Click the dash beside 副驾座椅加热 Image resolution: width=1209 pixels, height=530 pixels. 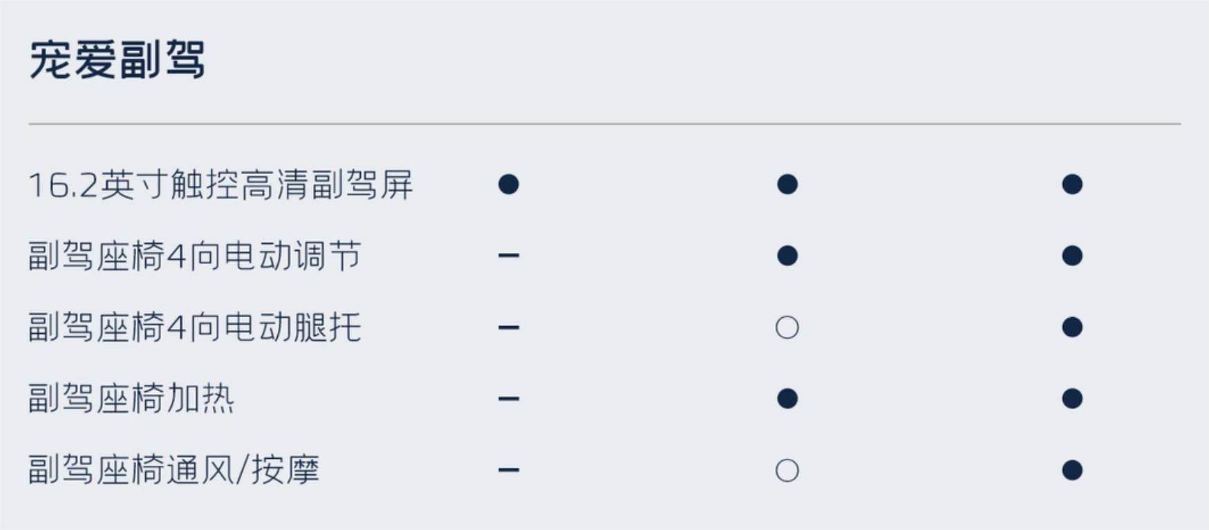509,399
